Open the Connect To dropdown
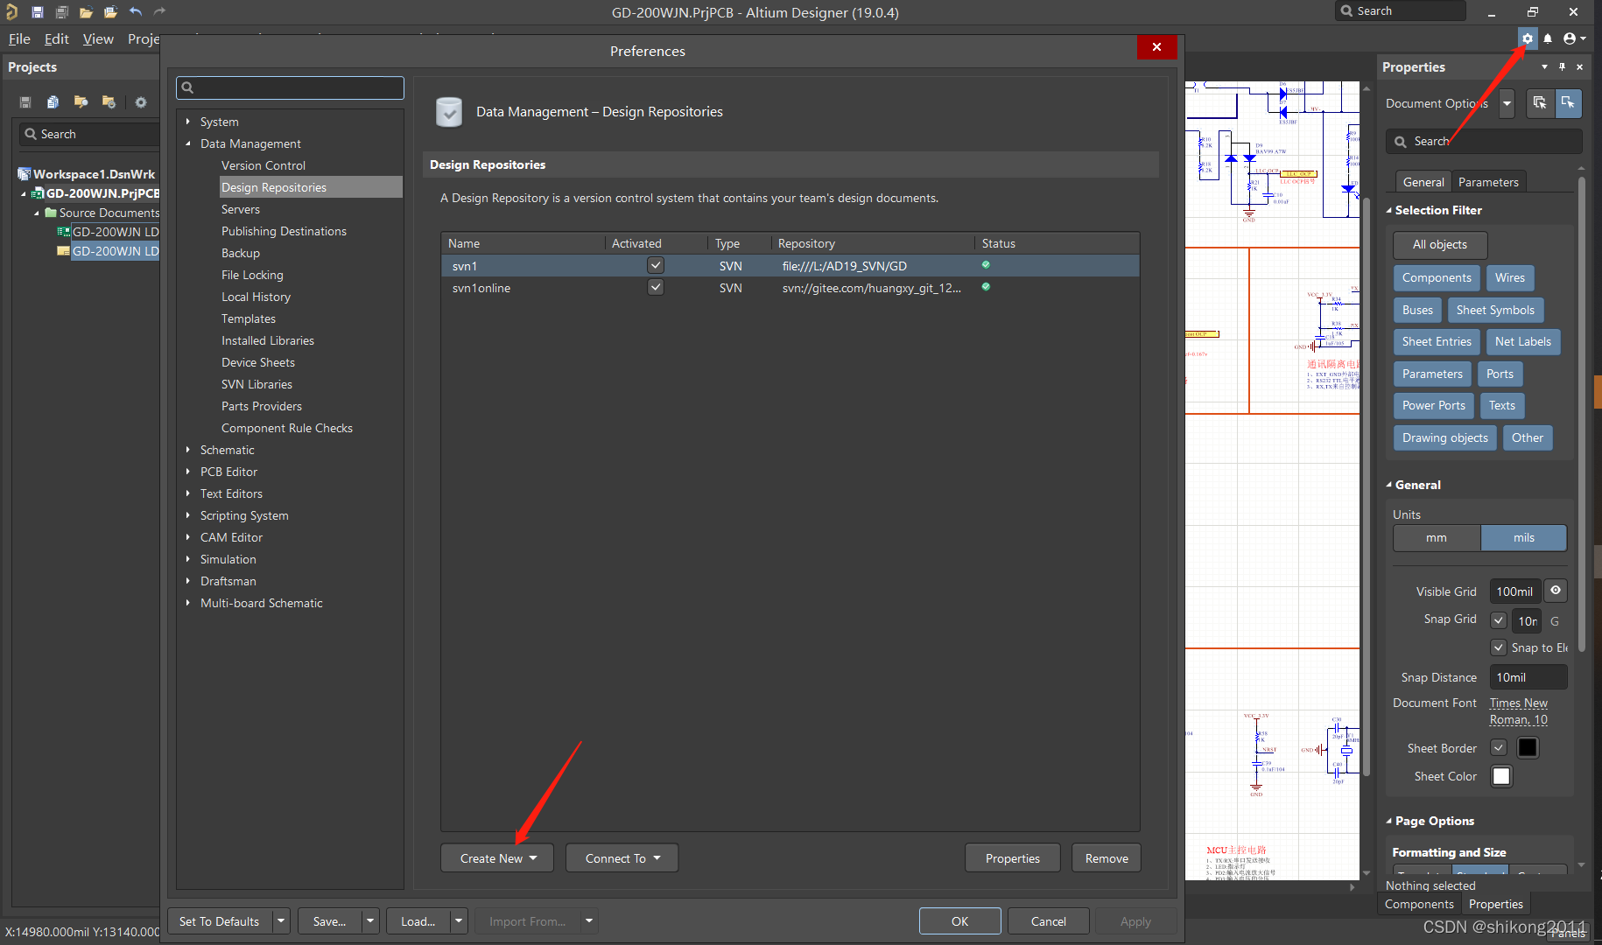The height and width of the screenshot is (945, 1602). click(622, 858)
